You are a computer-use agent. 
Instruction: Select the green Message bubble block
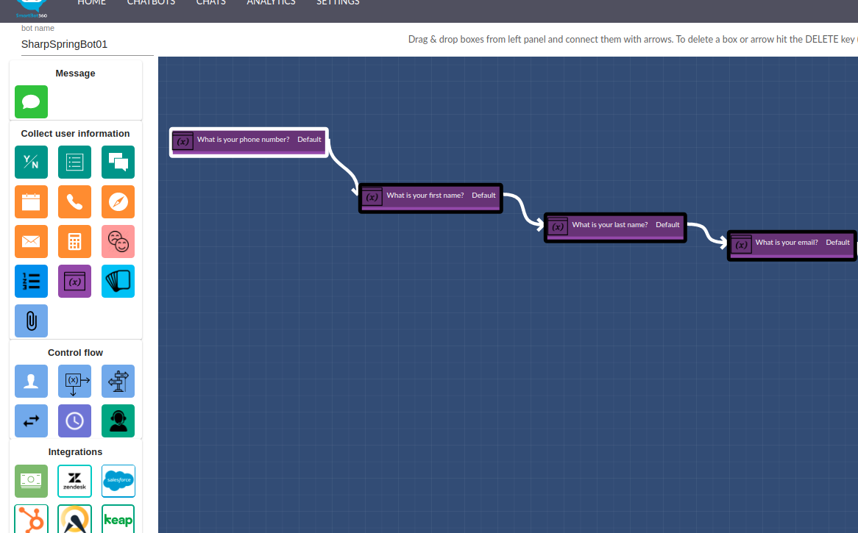coord(31,101)
